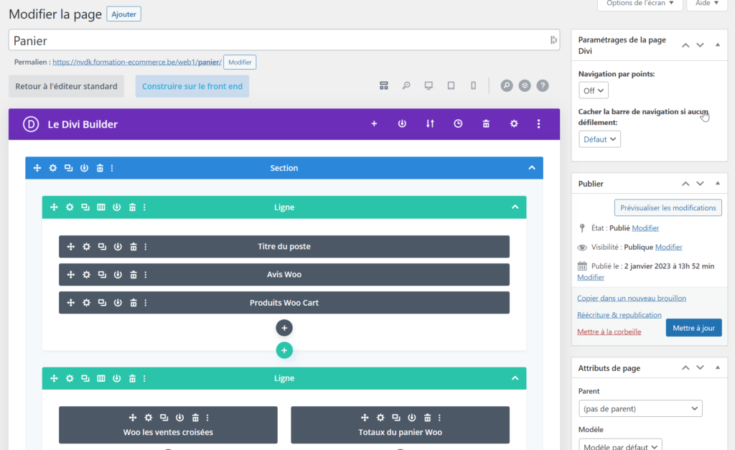Select the zoom out view icon
This screenshot has height=450, width=735.
(x=406, y=86)
